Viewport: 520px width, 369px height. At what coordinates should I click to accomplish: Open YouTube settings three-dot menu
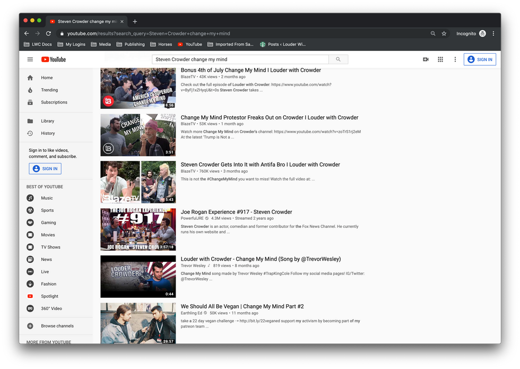pos(455,59)
